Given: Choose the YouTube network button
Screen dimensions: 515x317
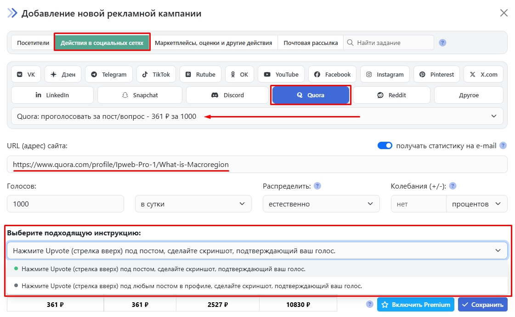Looking at the screenshot, I should point(280,74).
